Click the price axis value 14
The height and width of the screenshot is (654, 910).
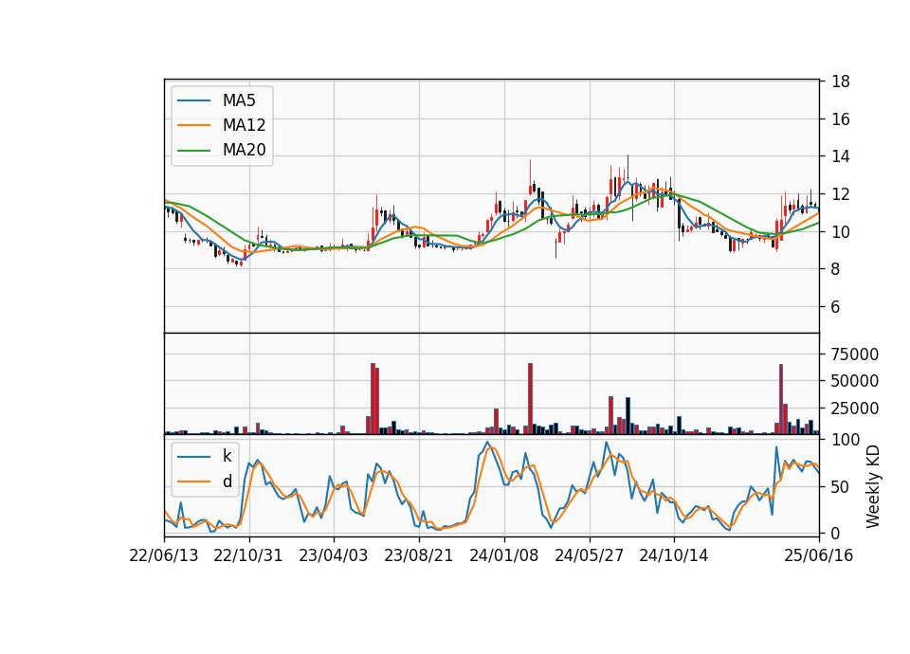(841, 156)
